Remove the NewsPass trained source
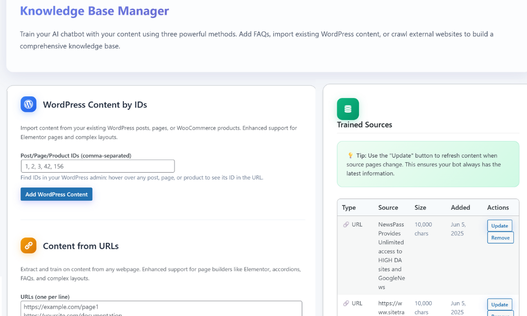Viewport: 527px width, 316px height. [x=500, y=238]
